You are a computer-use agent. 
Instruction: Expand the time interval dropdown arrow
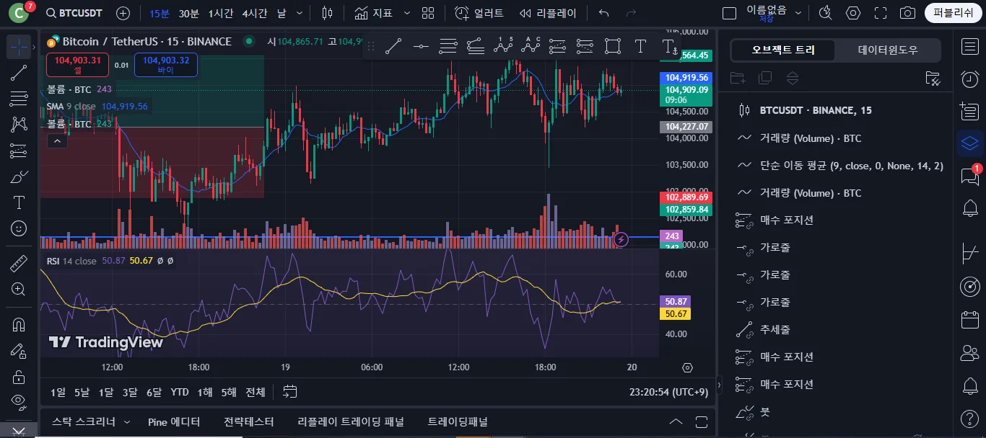pyautogui.click(x=300, y=13)
